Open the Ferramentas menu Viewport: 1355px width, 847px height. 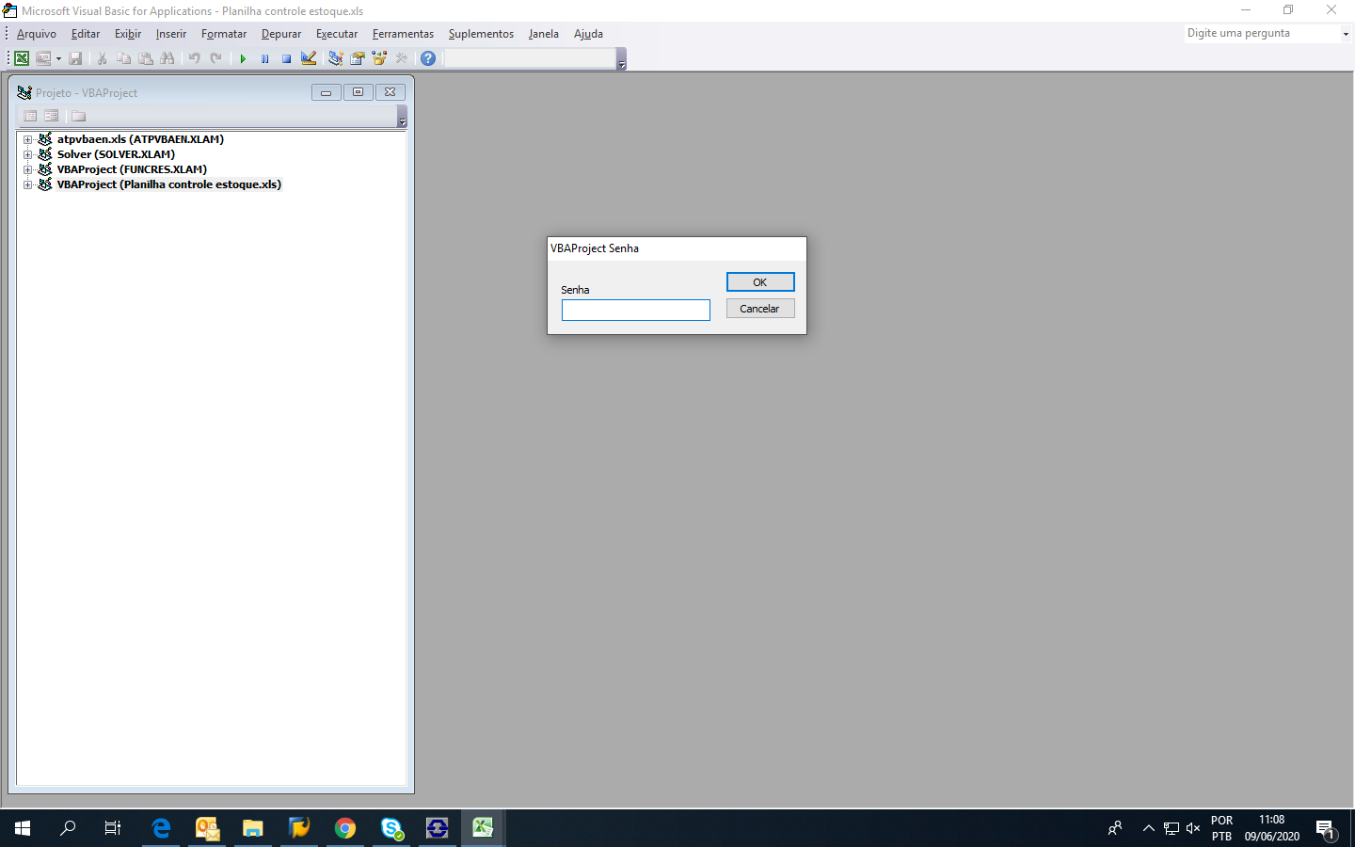pyautogui.click(x=403, y=34)
